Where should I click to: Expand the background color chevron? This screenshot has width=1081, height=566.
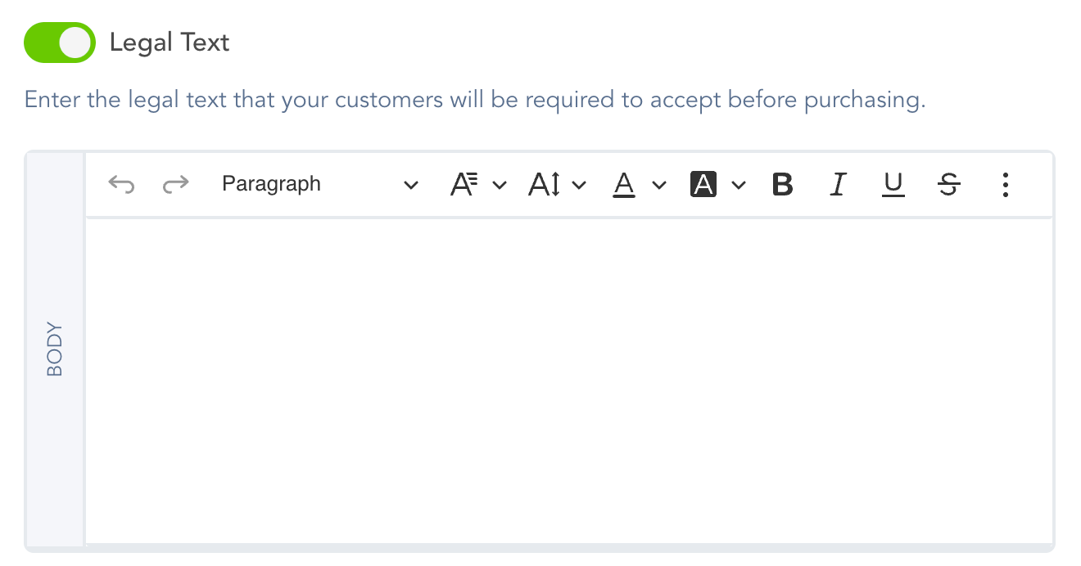click(739, 186)
